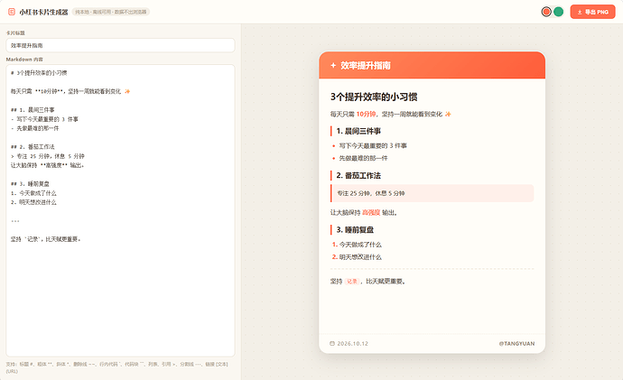623x380 pixels.
Task: Click the editor line > 专注 25 分钟，休息 5 分钟
Action: pos(48,156)
